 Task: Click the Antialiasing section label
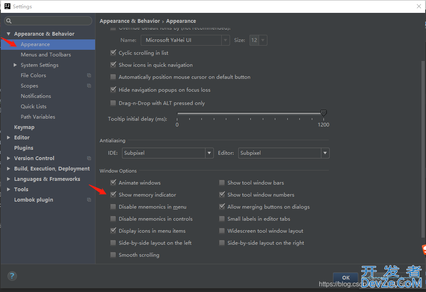[x=113, y=141]
